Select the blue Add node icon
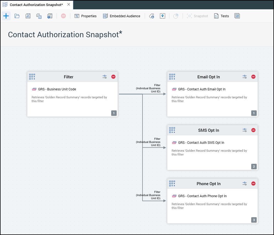The image size is (274, 235). pyautogui.click(x=6, y=16)
